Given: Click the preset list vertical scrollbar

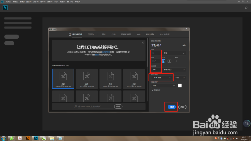Looking at the screenshot, I should (x=148, y=53).
